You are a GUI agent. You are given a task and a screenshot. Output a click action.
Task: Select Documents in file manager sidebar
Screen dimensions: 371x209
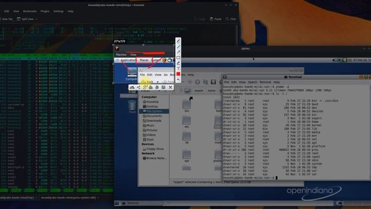coord(152,116)
